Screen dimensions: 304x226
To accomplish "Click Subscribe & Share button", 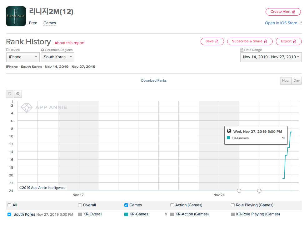I will point(250,41).
